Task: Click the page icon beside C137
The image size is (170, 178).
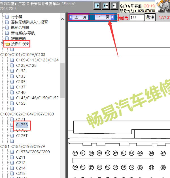Action: point(12,87)
